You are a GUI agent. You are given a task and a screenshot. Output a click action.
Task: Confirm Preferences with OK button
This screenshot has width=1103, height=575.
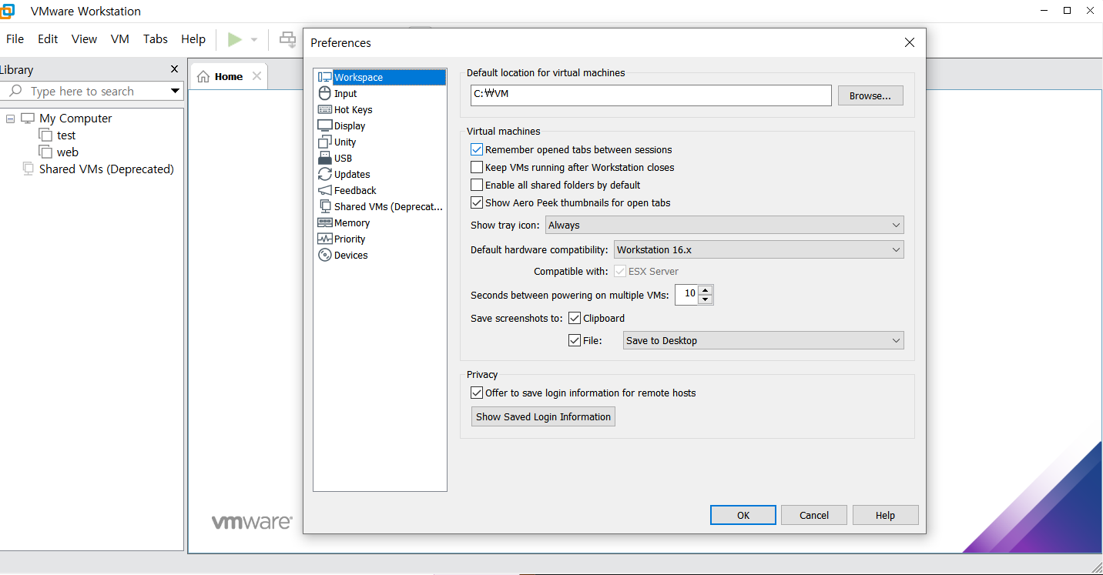(743, 515)
